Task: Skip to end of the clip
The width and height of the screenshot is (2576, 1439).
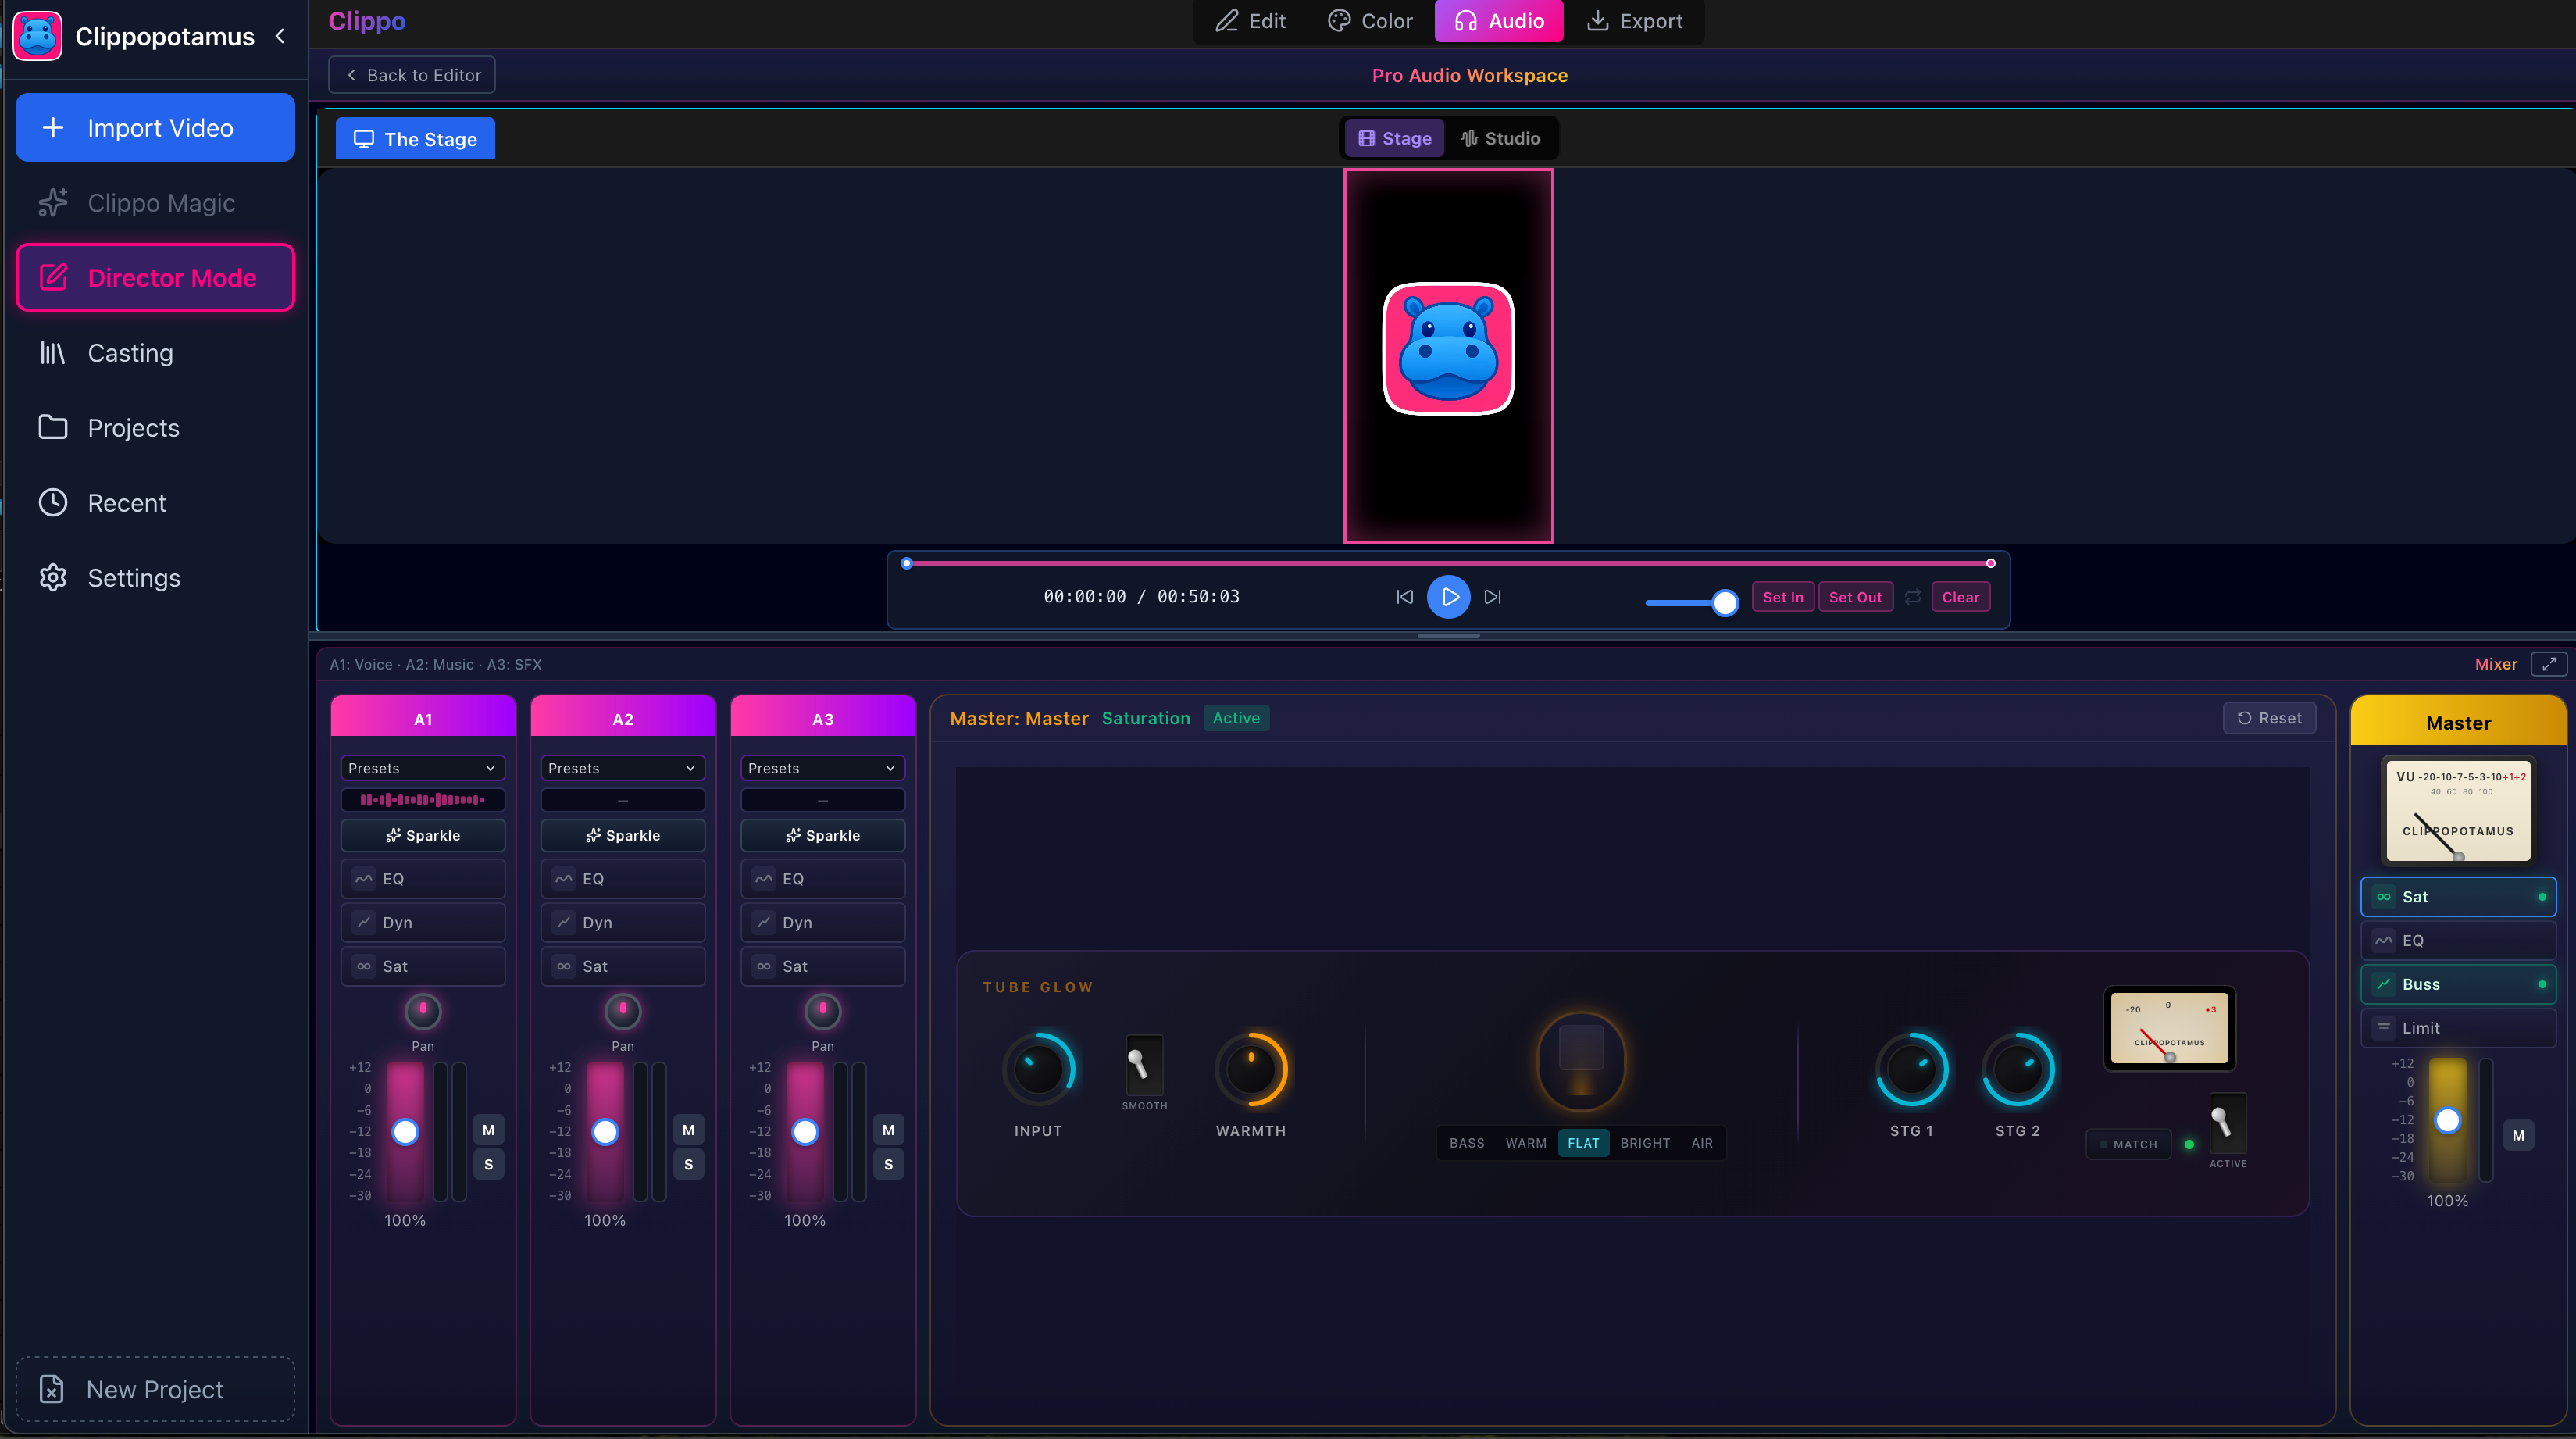Action: tap(1492, 597)
